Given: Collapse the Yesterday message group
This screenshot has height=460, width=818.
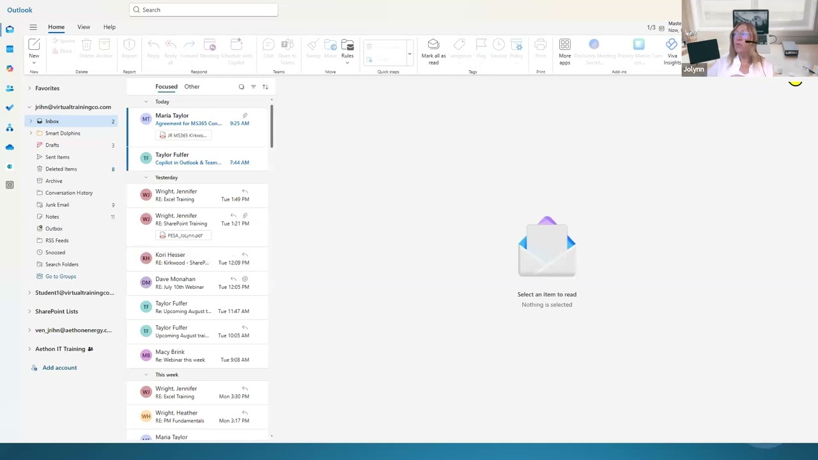Looking at the screenshot, I should click(146, 178).
